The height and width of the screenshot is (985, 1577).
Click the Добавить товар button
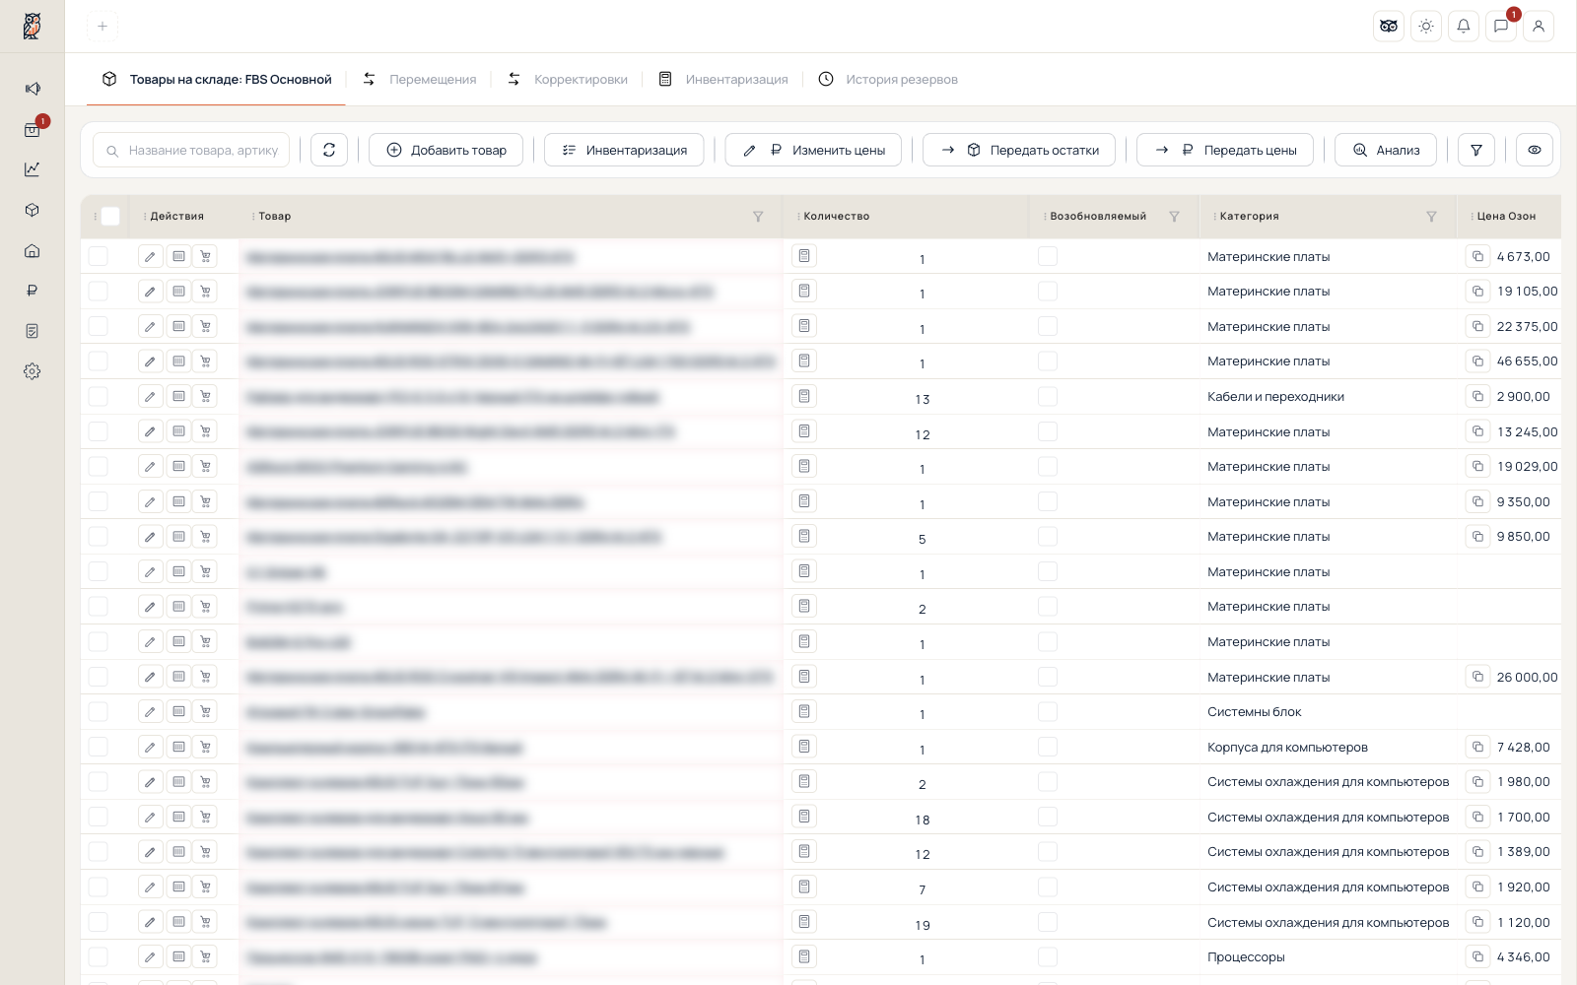point(446,150)
